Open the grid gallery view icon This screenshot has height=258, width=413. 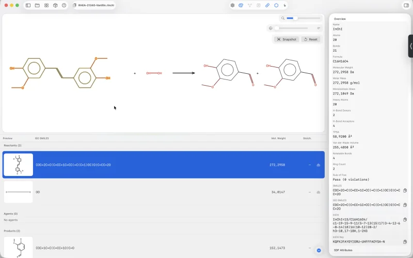[46, 5]
